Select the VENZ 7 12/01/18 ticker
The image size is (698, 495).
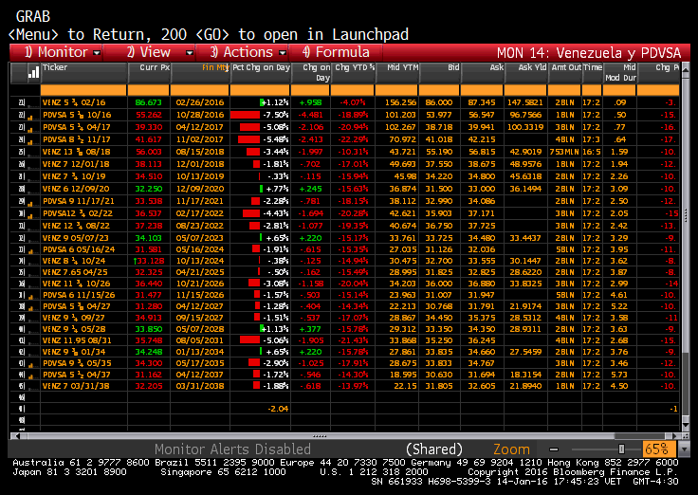point(76,164)
